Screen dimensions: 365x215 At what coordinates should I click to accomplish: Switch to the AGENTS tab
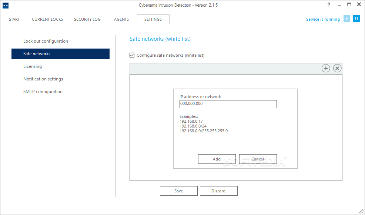click(121, 19)
